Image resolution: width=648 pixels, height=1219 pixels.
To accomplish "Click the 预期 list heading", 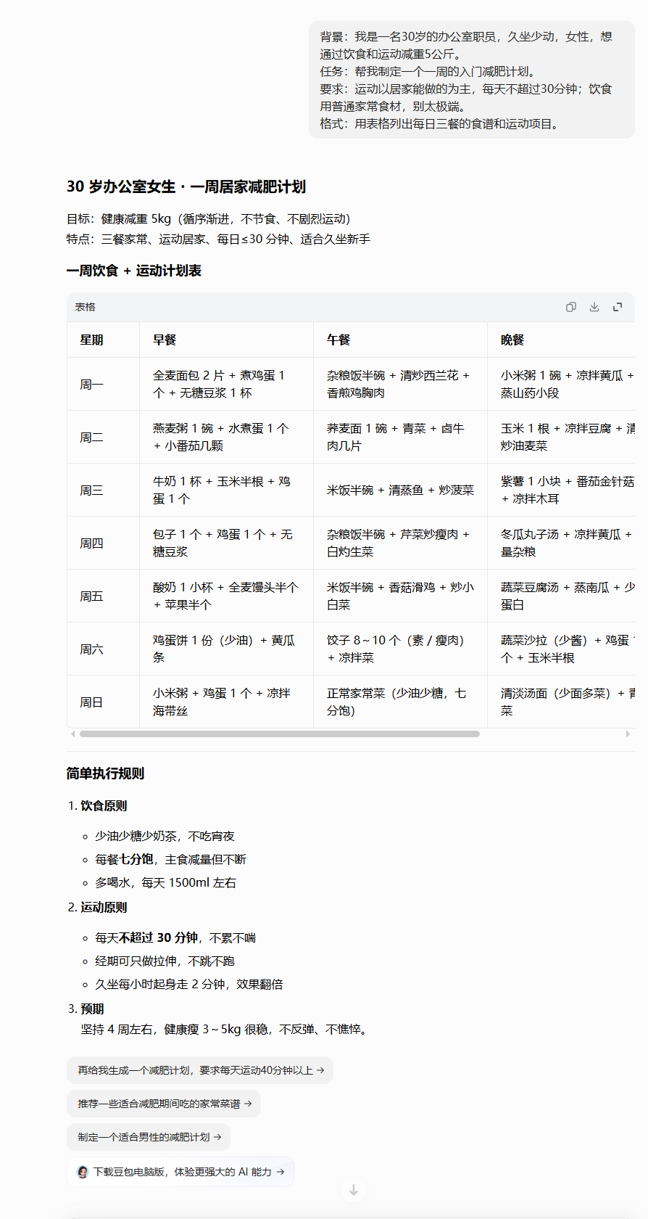I will pyautogui.click(x=92, y=1009).
